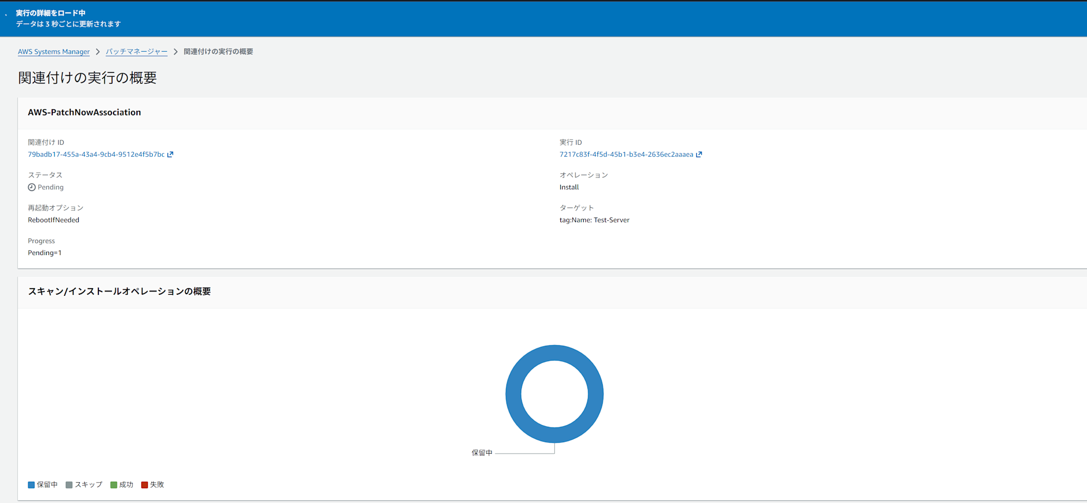
Task: Select the blue 保留中 legend swatch
Action: point(31,485)
